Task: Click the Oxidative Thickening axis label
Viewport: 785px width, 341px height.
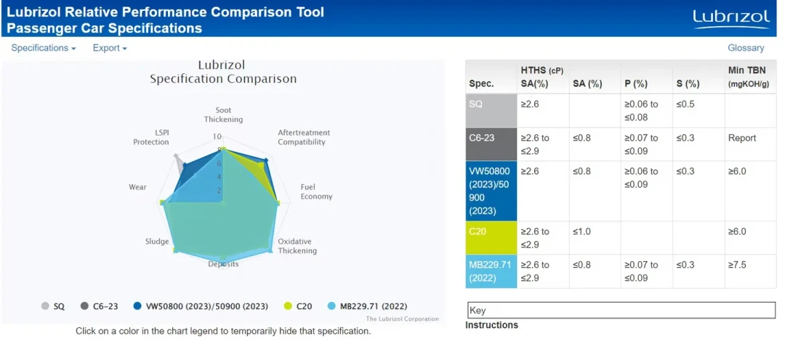Action: point(297,245)
